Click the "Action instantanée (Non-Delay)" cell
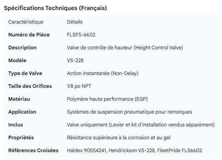Image resolution: width=222 pixels, height=160 pixels. pos(103,73)
